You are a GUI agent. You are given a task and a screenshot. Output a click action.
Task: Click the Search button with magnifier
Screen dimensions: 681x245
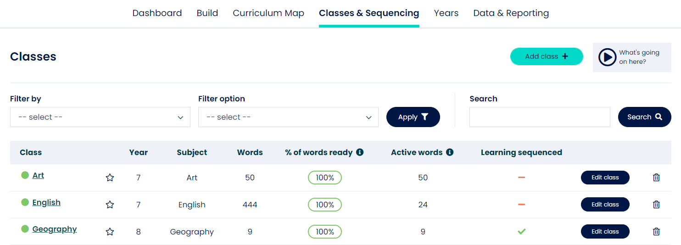pos(644,117)
